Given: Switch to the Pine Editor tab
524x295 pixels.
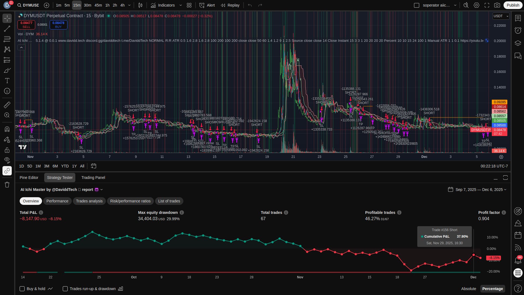Looking at the screenshot, I should click(29, 178).
